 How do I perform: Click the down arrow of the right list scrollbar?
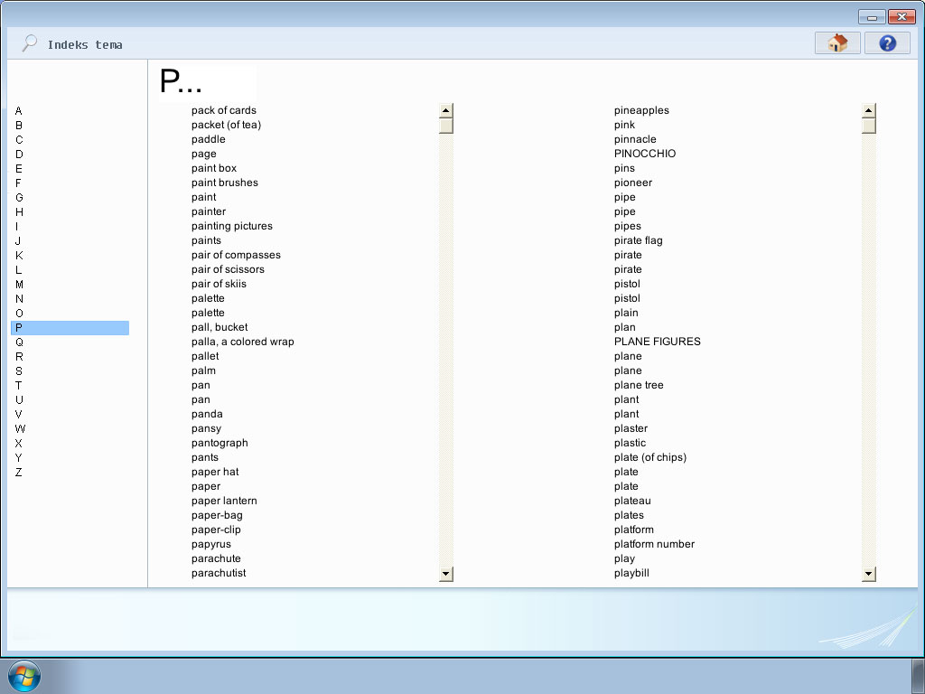(x=868, y=574)
